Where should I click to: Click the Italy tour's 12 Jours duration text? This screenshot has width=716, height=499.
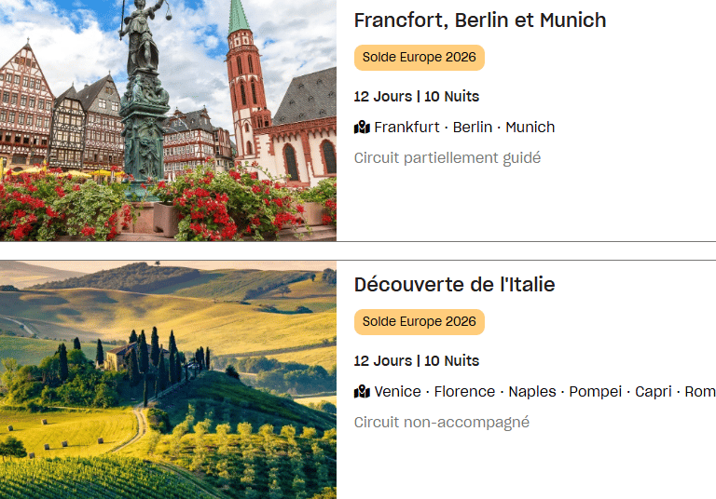(x=382, y=361)
